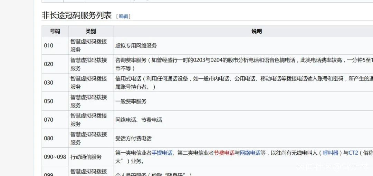Image resolution: width=373 pixels, height=176 pixels.
Task: Click the 虚拟专用网络服务 description
Action: (x=136, y=46)
